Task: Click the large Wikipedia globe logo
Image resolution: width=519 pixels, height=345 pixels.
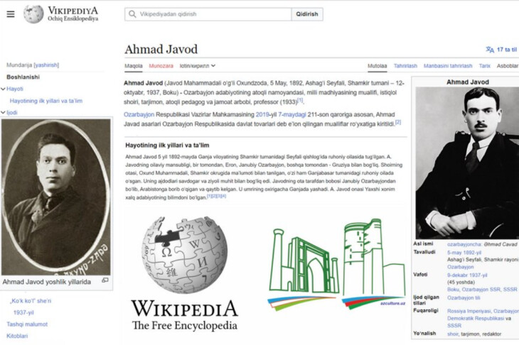Action: click(184, 255)
